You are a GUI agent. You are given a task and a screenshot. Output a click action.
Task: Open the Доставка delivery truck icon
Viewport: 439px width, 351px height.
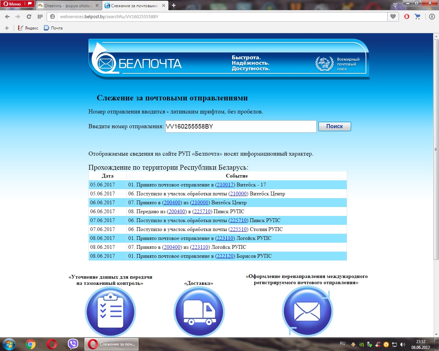(x=199, y=312)
